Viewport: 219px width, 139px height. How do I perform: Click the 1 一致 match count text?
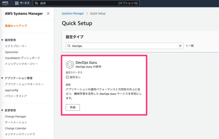(190, 46)
